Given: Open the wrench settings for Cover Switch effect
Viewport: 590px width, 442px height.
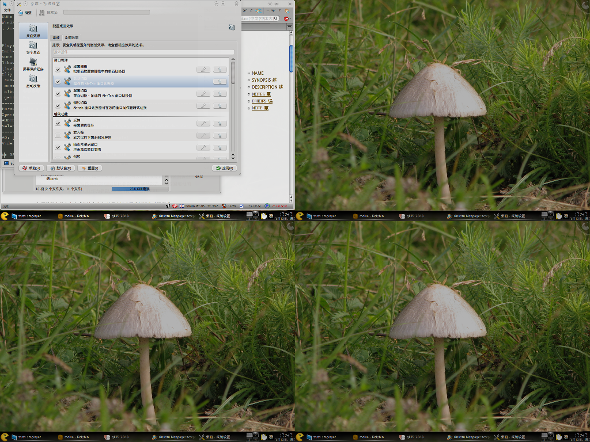Looking at the screenshot, I should tap(203, 93).
